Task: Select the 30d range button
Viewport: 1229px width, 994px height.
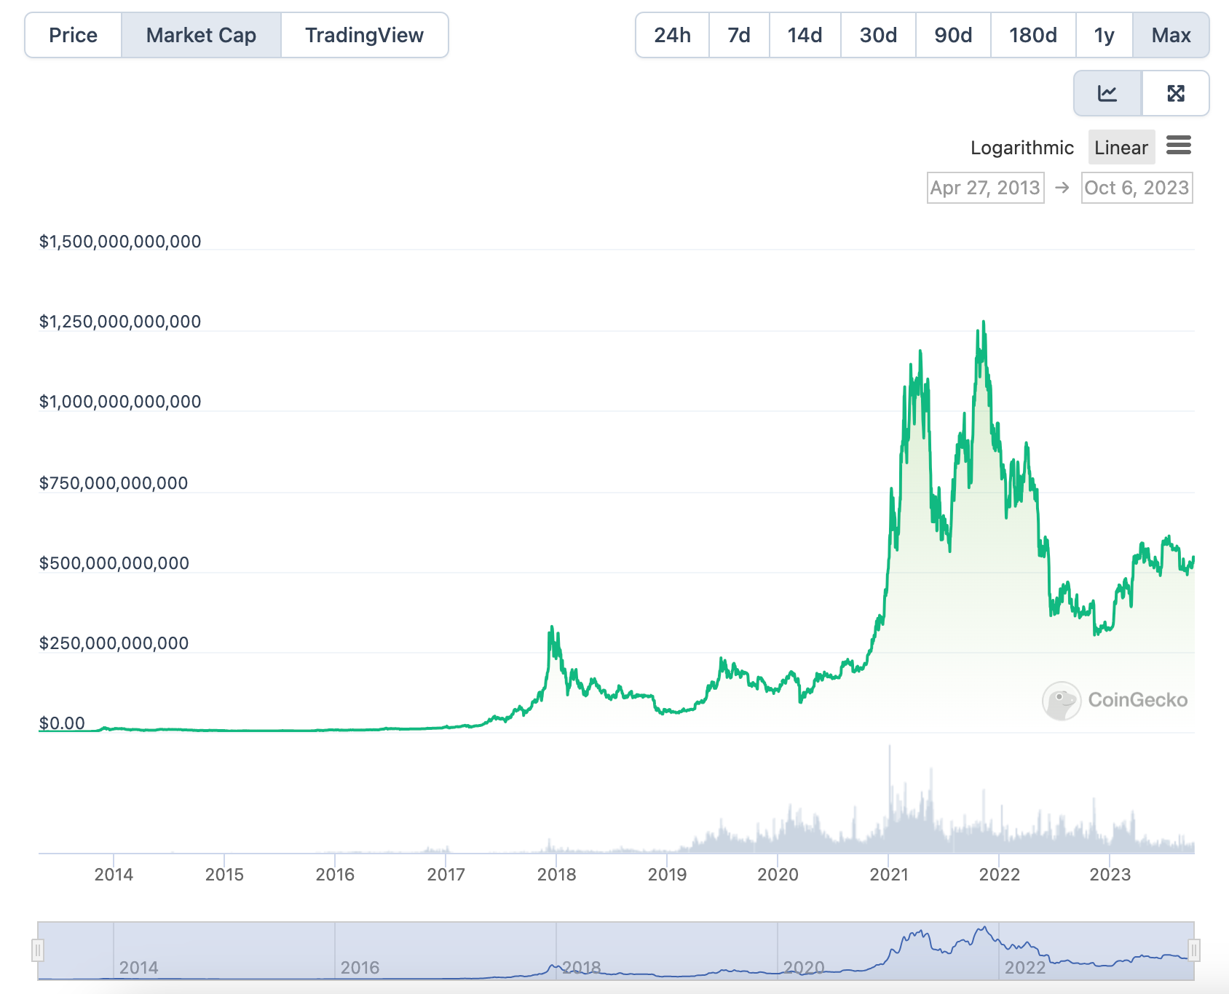Action: pos(878,34)
